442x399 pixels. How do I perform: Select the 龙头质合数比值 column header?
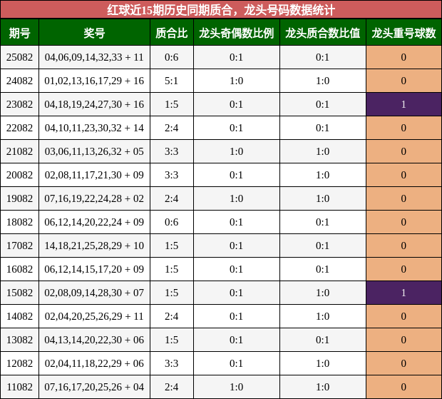[323, 32]
